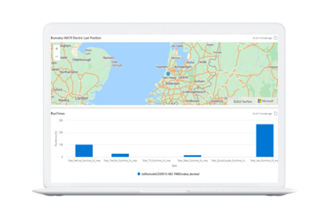Select the Total_Steer_Runtime bar
Viewport: 329px width, 219px height.
pos(192,156)
